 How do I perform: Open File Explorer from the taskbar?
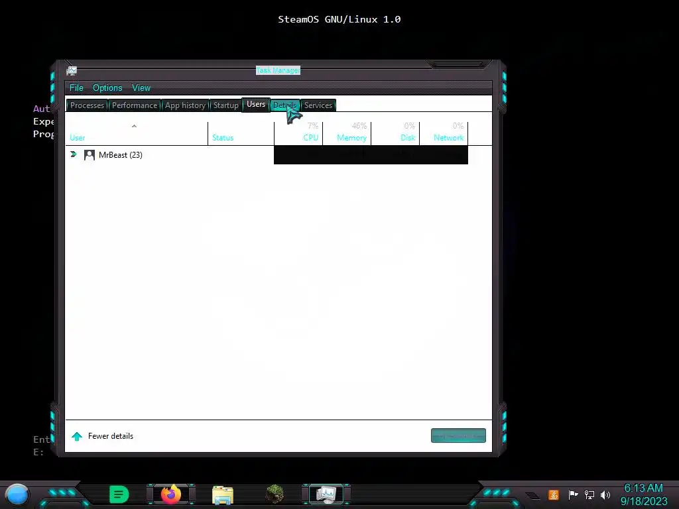[223, 495]
